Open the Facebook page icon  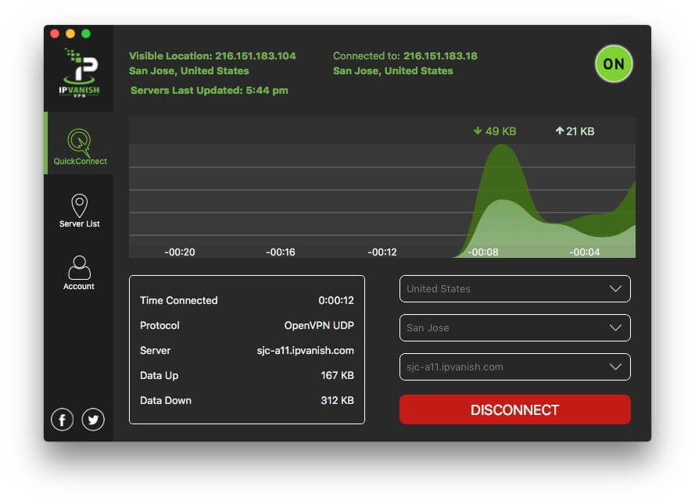62,419
